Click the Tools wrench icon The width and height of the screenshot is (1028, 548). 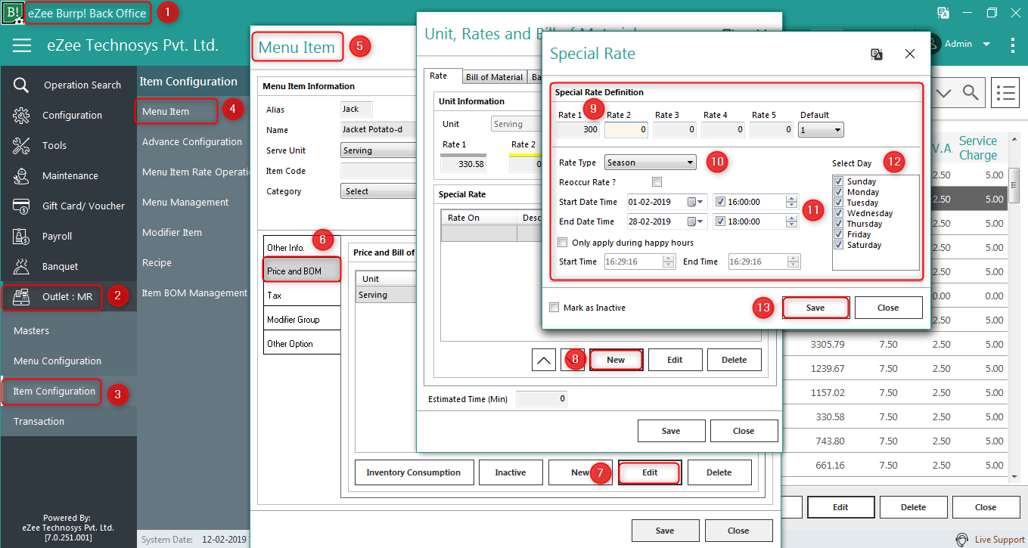[x=21, y=145]
